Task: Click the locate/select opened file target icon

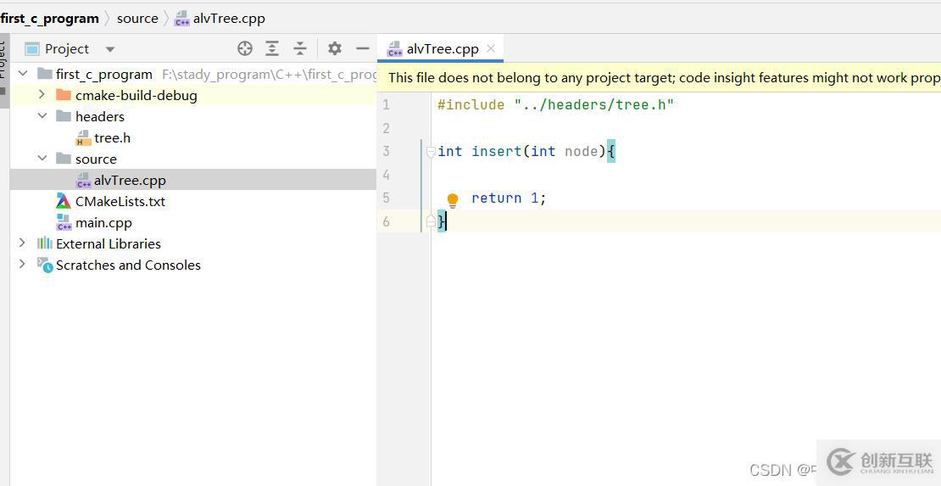Action: point(245,49)
